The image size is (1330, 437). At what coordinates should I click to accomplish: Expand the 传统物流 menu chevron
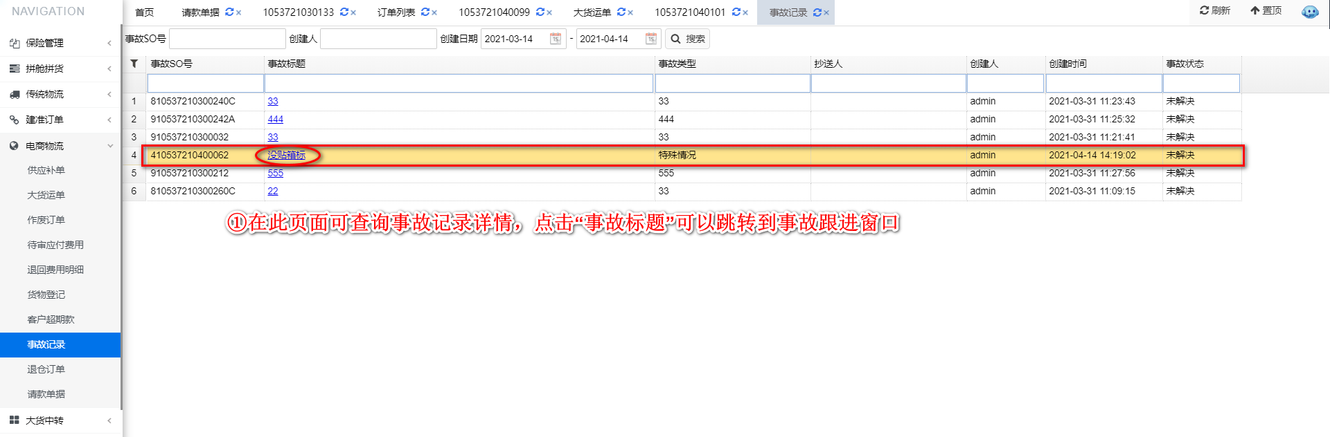(x=109, y=94)
